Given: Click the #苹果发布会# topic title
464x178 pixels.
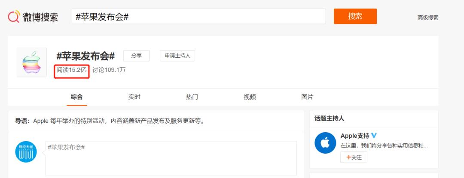Looking at the screenshot, I should (85, 56).
